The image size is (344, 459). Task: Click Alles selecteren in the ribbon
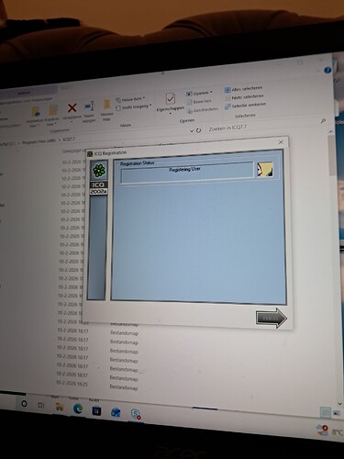pos(243,89)
